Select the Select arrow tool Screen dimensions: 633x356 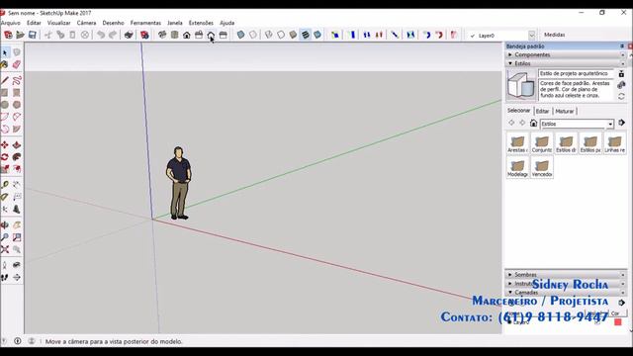coord(5,52)
